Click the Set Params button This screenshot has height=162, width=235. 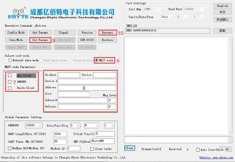pyautogui.click(x=40, y=40)
